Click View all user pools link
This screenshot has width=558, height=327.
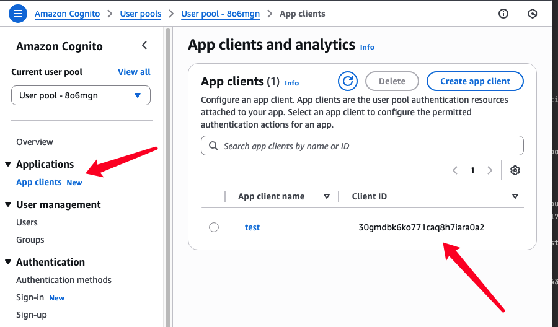[134, 72]
